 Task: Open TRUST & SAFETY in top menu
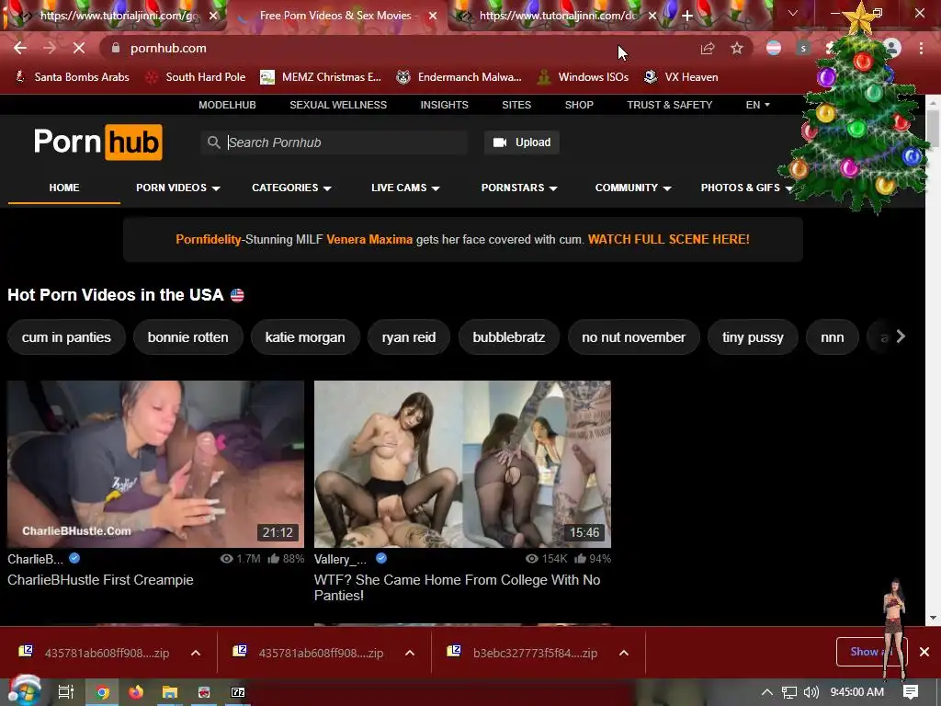point(670,105)
